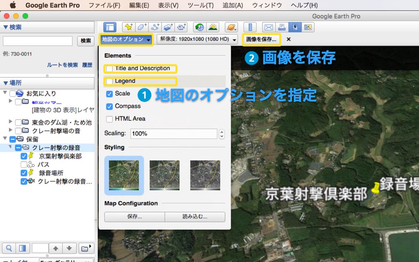Select the grayscale styling thumbnail
419x262 pixels.
pyautogui.click(x=205, y=175)
